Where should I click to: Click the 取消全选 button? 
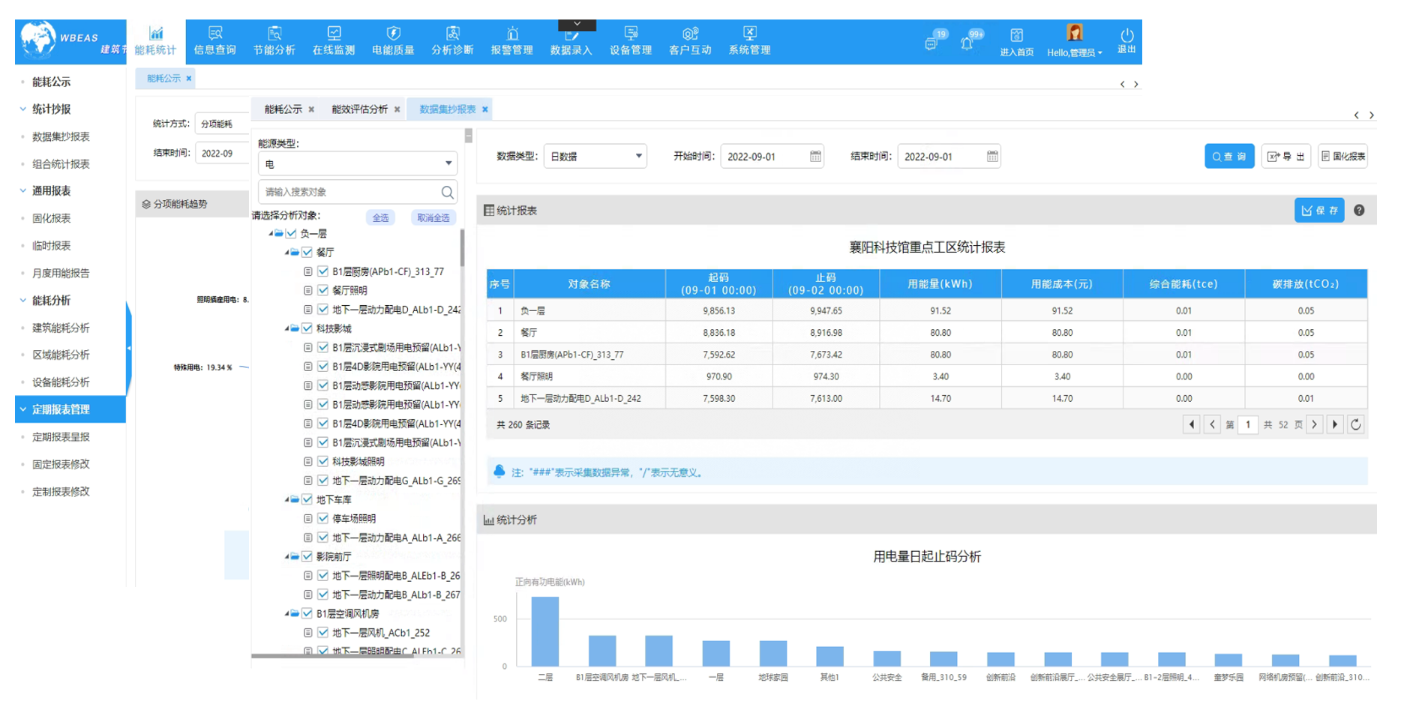[x=433, y=217]
